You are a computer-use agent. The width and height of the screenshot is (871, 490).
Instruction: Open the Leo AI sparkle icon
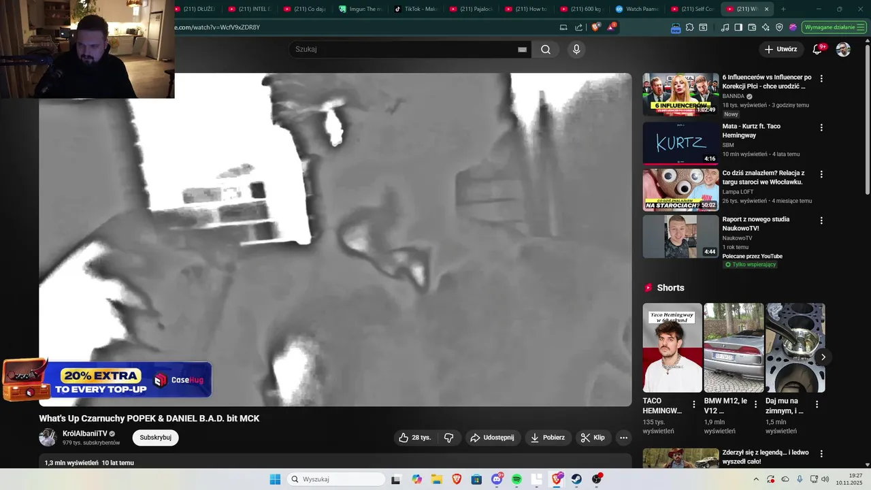tap(766, 27)
